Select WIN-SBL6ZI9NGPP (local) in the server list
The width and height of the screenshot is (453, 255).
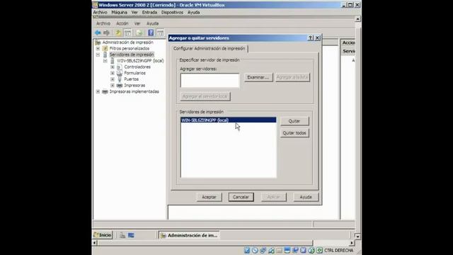228,120
